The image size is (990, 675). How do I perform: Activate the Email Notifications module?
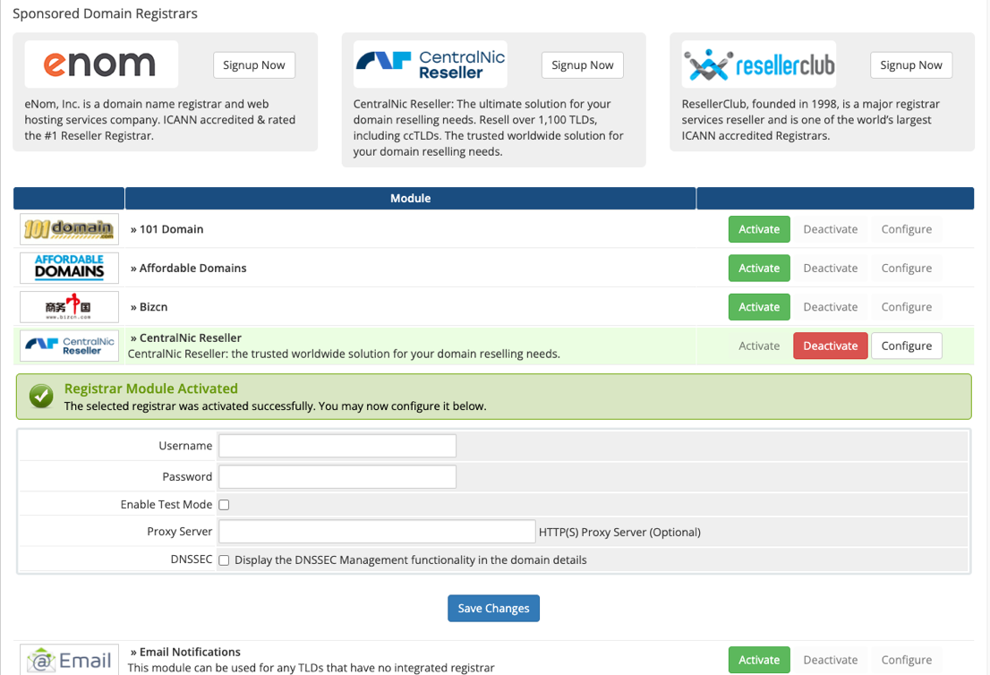[759, 660]
